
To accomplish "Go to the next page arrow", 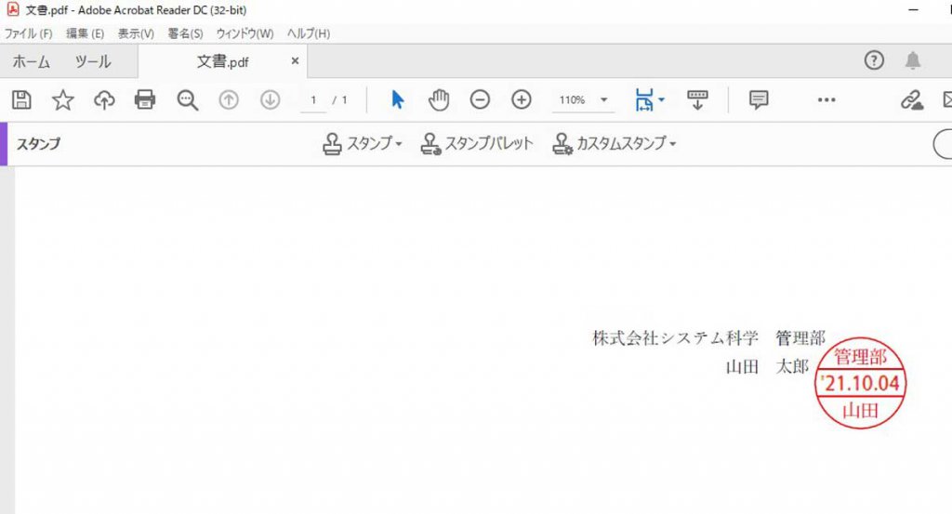I will click(x=271, y=99).
